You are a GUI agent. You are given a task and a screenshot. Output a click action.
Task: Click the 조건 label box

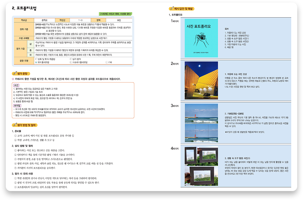[16, 85]
